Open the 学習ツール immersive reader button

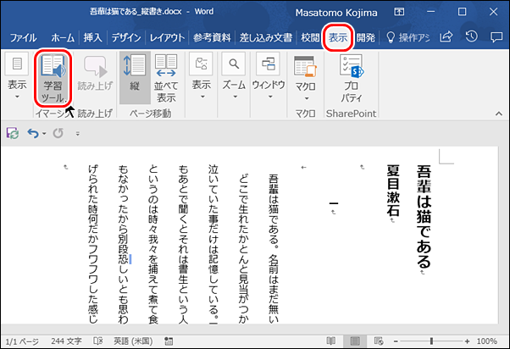click(53, 78)
